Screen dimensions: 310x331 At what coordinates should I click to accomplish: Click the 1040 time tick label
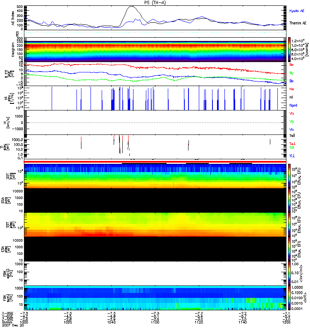111,322
